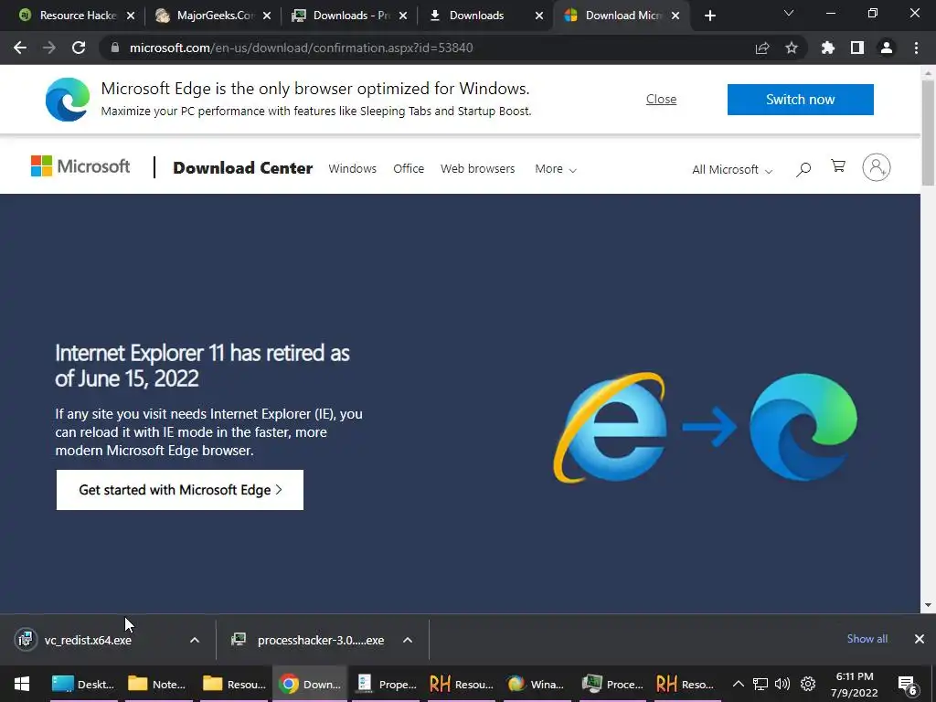Click the Microsoft Edge logo in banner
This screenshot has height=702, width=936.
pos(68,100)
